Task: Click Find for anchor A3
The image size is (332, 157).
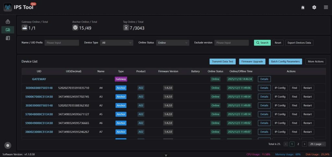Action: pyautogui.click(x=294, y=97)
